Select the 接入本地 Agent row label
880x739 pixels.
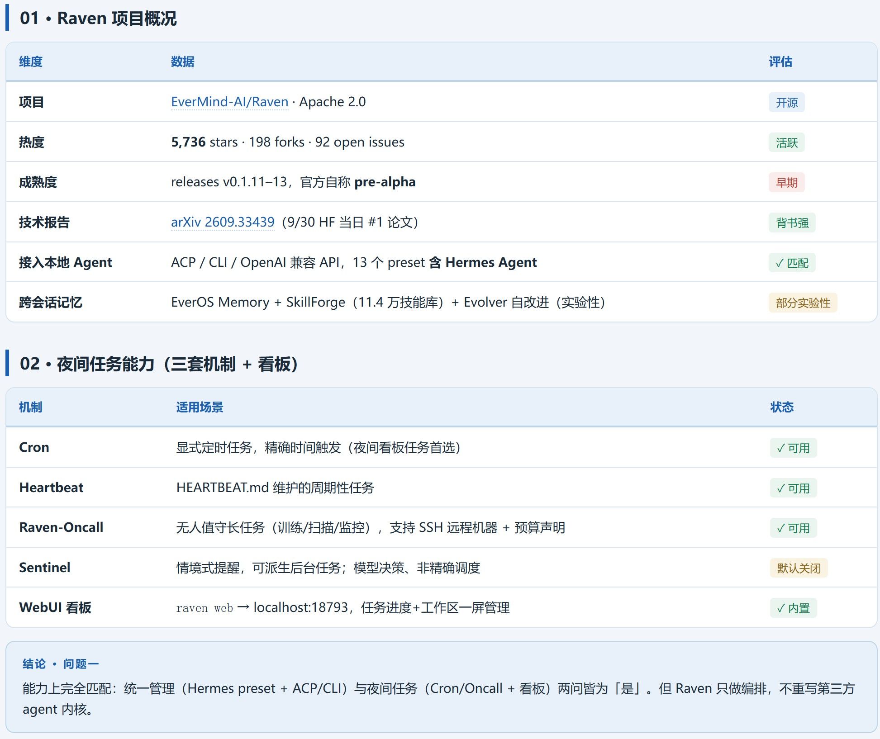tap(66, 262)
